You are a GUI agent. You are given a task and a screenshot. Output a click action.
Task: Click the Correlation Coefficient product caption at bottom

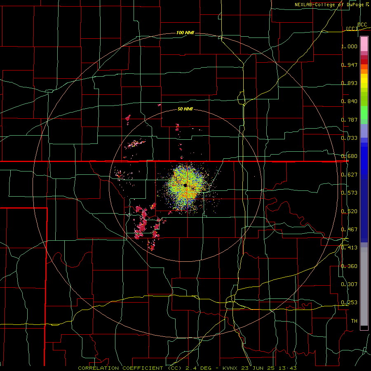[x=187, y=368]
